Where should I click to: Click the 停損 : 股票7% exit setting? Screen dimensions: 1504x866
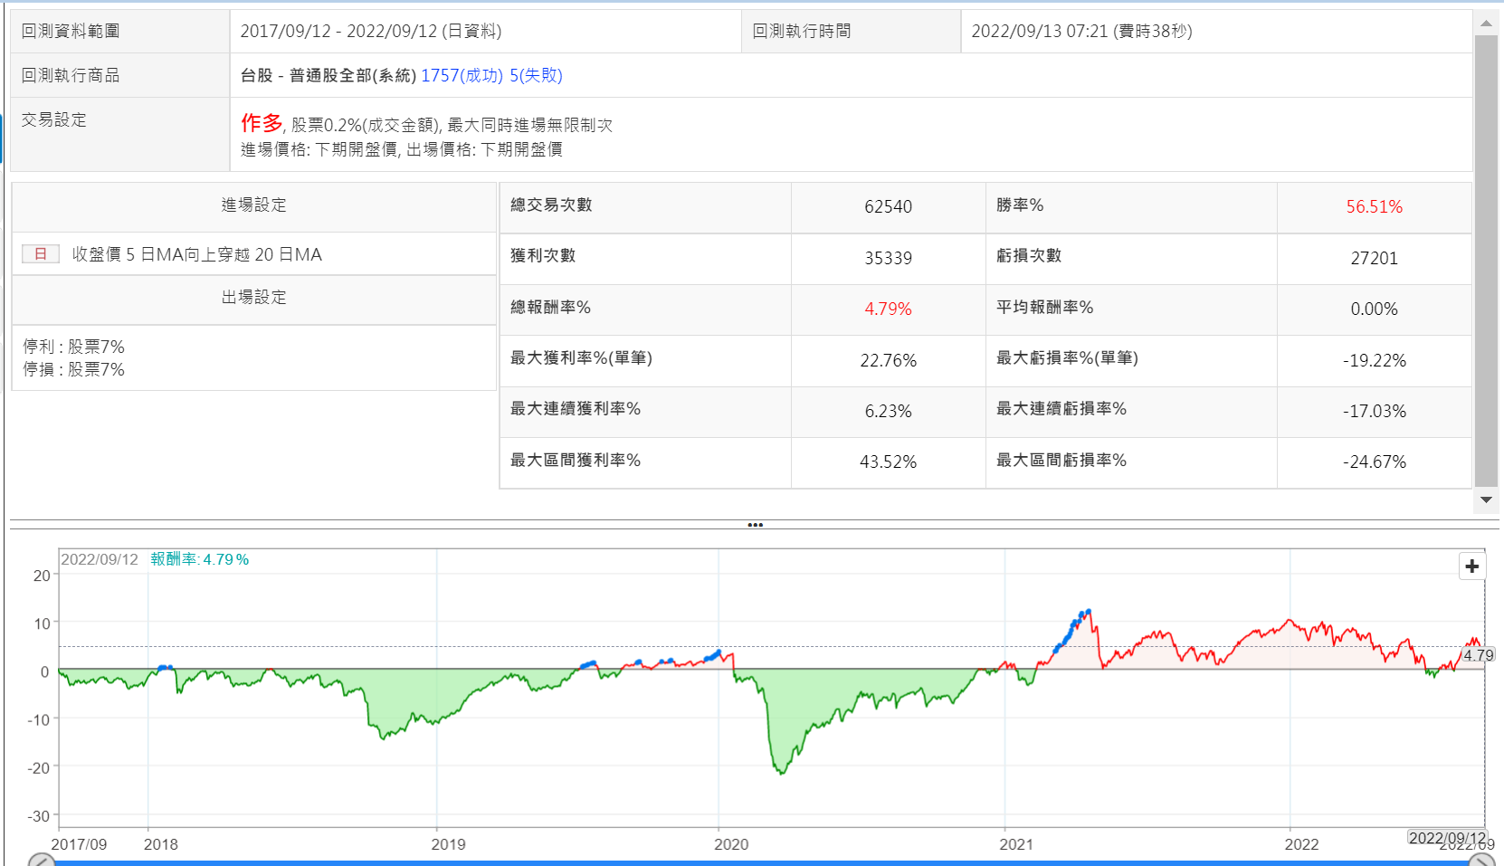pyautogui.click(x=74, y=370)
